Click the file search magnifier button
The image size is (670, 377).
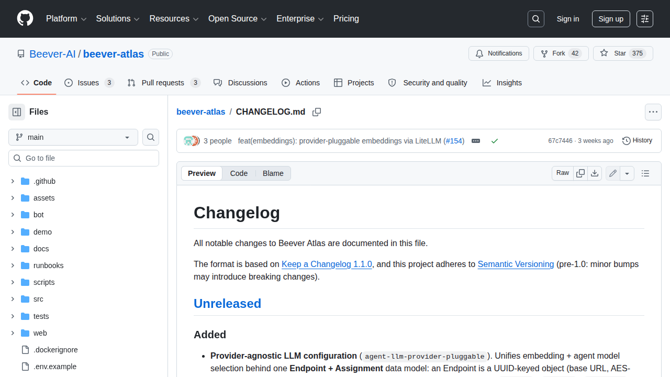tap(151, 137)
